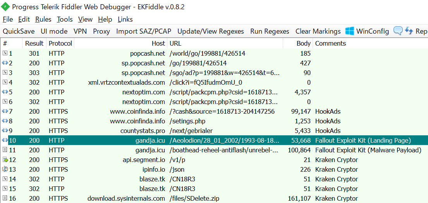
Task: Open the Edit menu
Action: pyautogui.click(x=24, y=19)
